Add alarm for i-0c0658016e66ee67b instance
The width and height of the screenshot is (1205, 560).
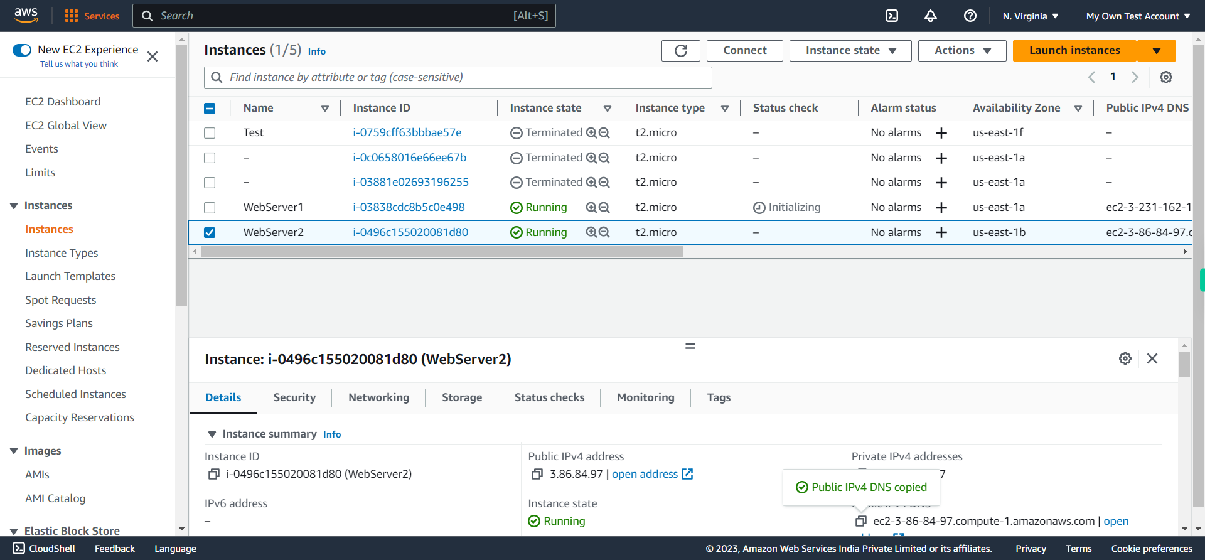[x=941, y=158]
